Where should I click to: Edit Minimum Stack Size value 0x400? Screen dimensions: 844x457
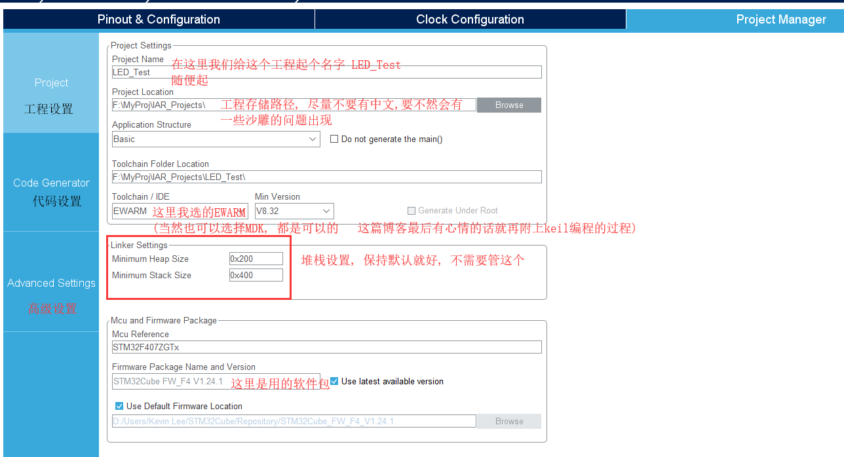point(256,276)
